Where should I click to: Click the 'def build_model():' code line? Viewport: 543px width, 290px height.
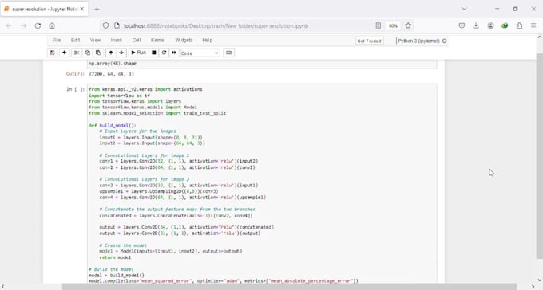pyautogui.click(x=113, y=125)
